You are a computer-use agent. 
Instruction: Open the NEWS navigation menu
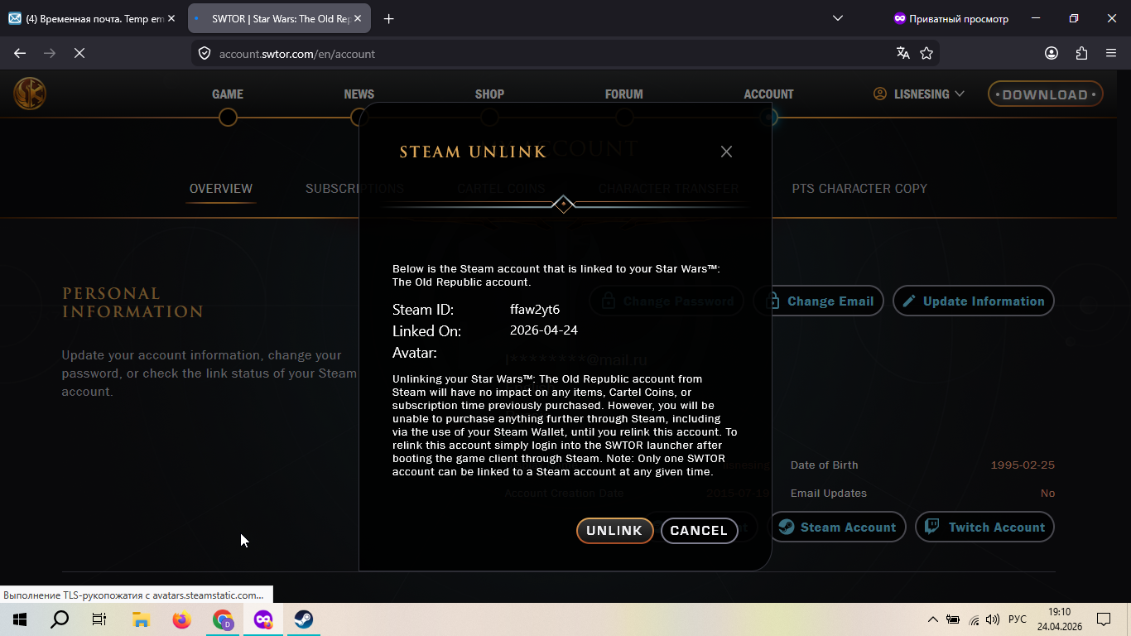coord(359,94)
